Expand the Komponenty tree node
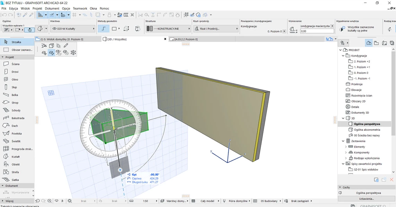This screenshot has height=207, width=396. pyautogui.click(x=346, y=152)
